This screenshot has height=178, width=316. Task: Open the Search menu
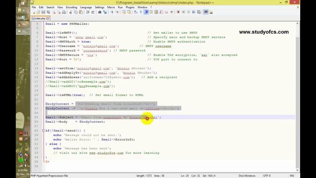tap(50, 7)
